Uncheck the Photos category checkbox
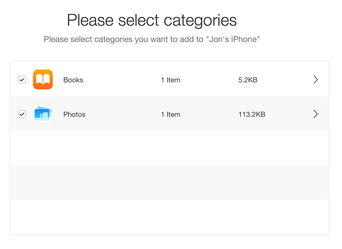Viewport: 342px width, 249px height. tap(22, 114)
